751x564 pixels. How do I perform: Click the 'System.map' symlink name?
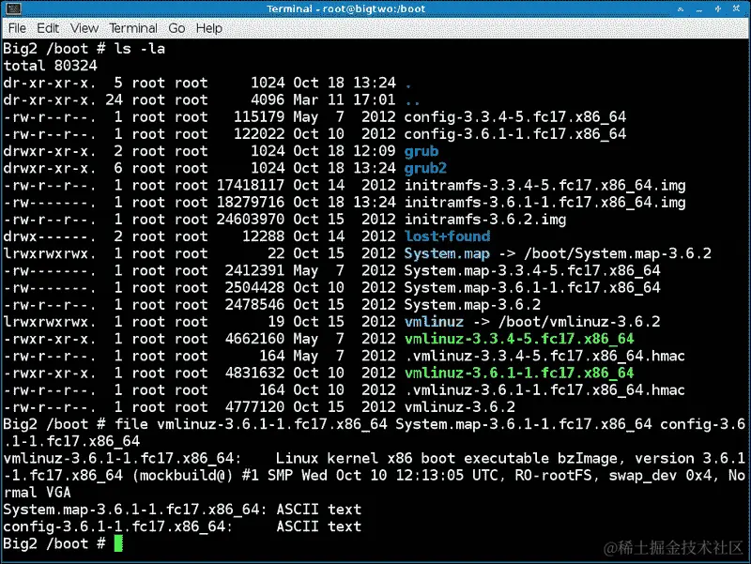[x=447, y=253]
